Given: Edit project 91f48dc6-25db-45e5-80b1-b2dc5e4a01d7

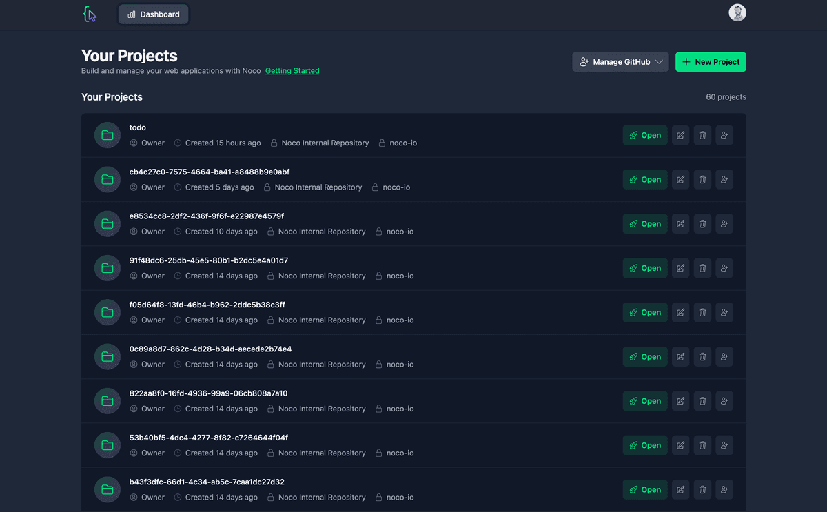Looking at the screenshot, I should [680, 268].
